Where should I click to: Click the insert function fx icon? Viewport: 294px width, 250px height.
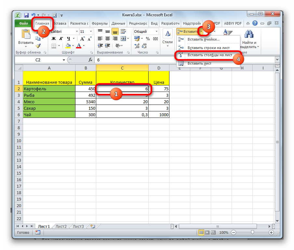point(90,60)
